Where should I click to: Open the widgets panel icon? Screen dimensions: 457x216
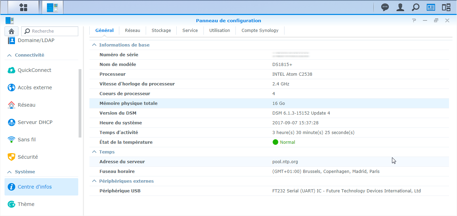446,7
